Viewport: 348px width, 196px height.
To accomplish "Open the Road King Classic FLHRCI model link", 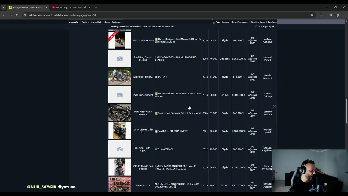I will 143,59.
